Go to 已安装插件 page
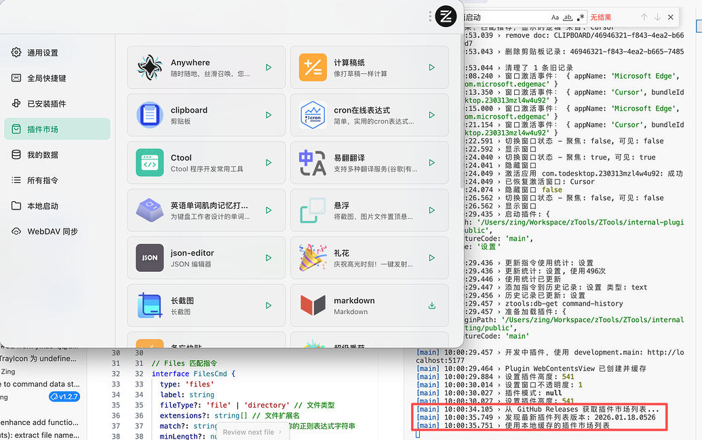The width and height of the screenshot is (702, 440). (57, 104)
